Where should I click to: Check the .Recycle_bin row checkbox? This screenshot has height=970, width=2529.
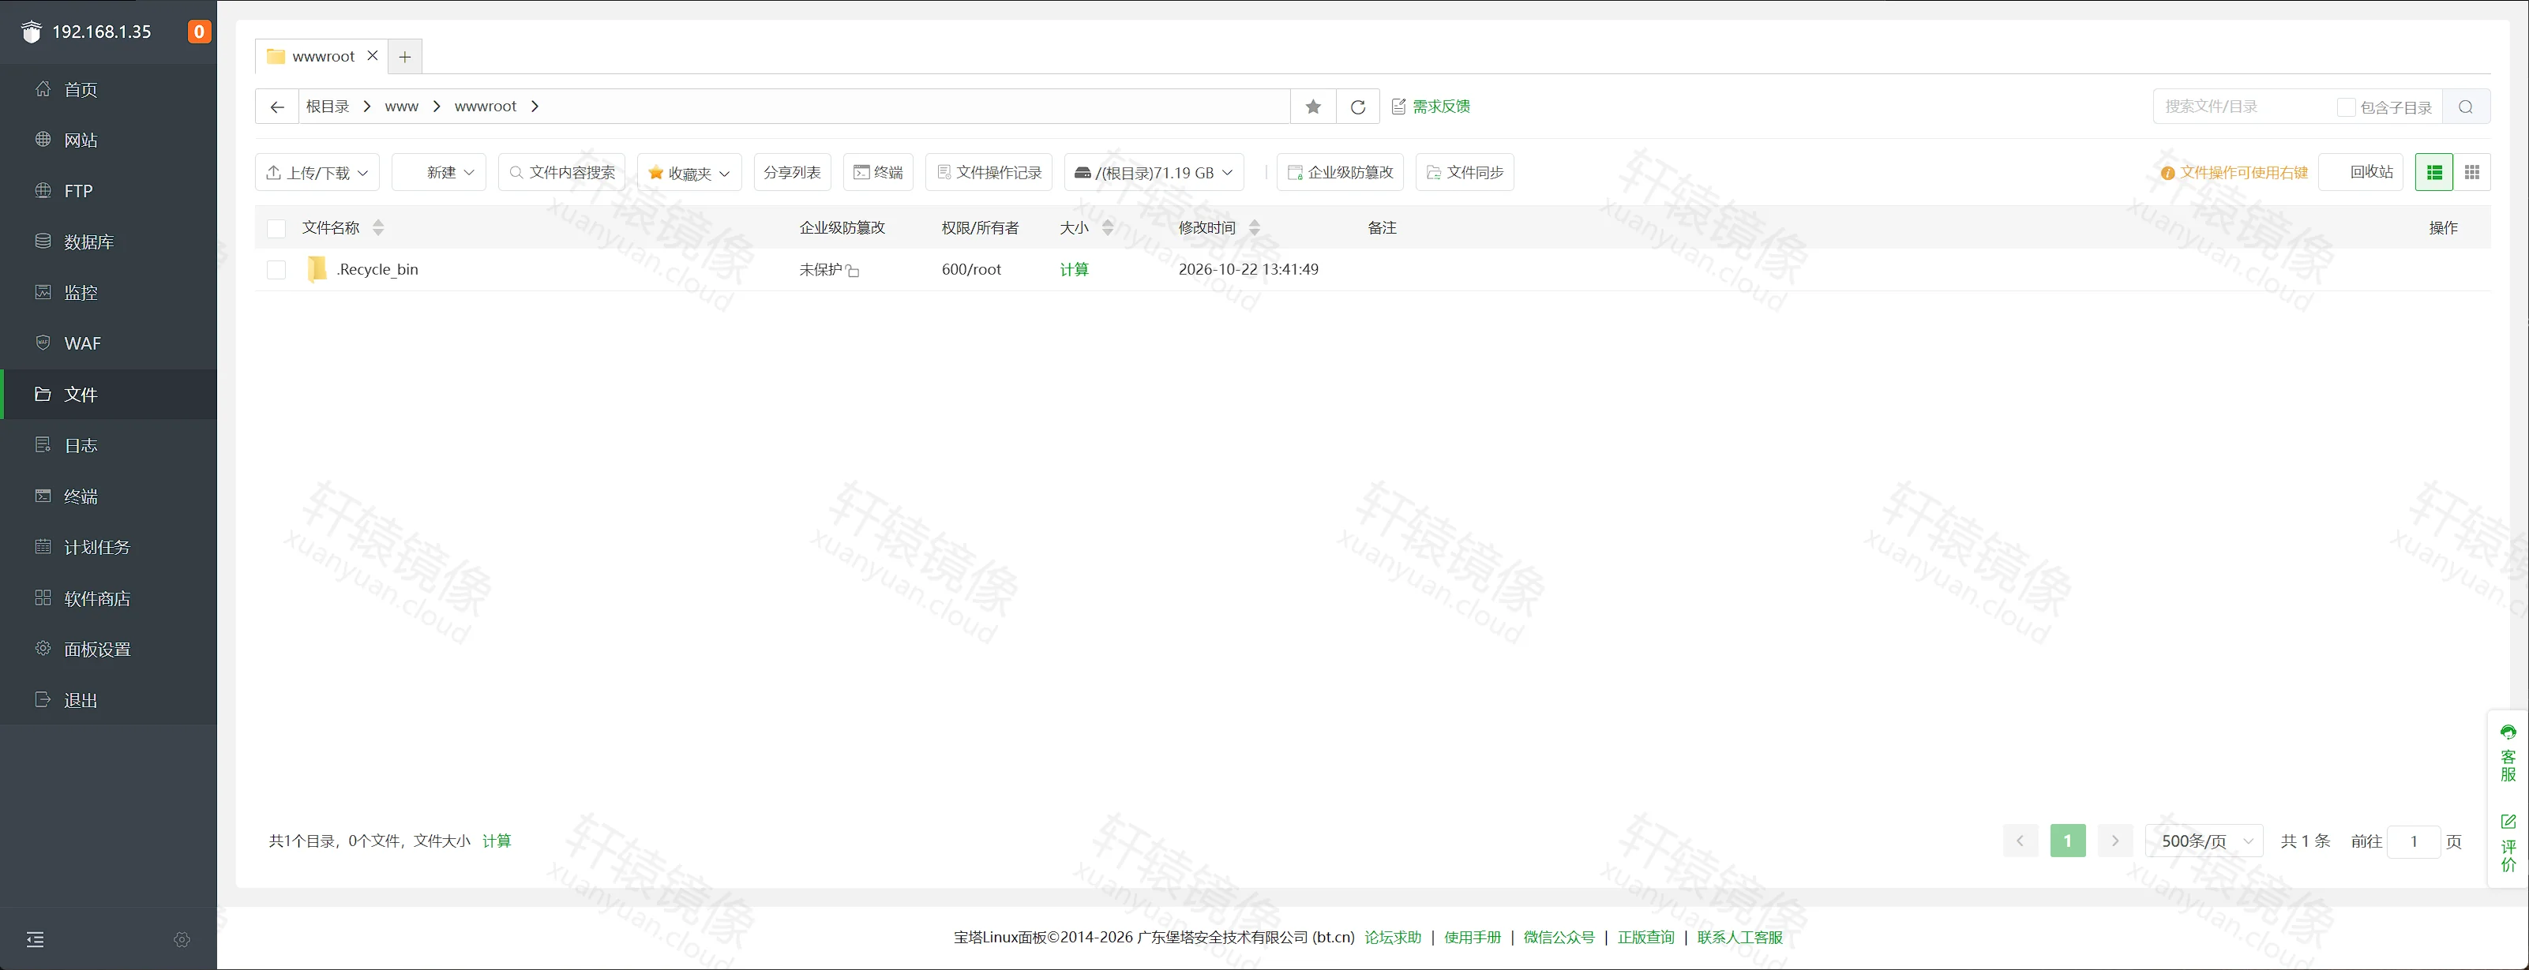coord(276,269)
